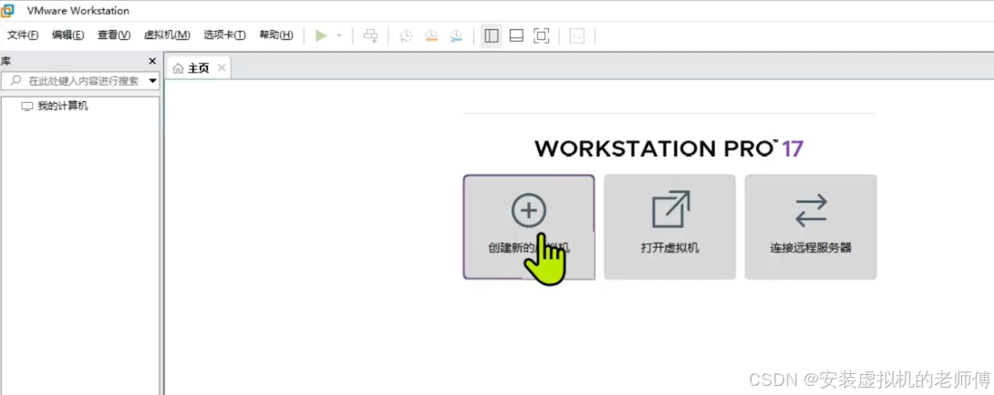Screen dimensions: 994x395
Task: Click the console view toolbar icon
Action: click(x=577, y=36)
